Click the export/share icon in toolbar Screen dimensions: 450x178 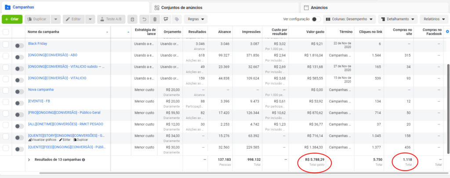[166, 19]
